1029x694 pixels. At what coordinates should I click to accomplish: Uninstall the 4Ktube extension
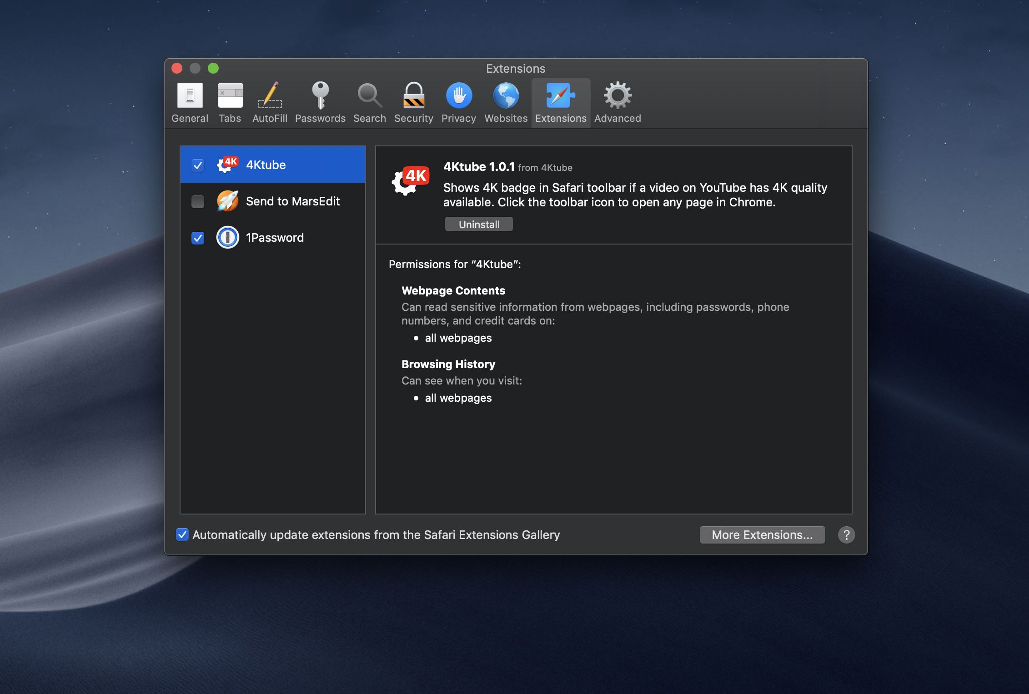click(479, 224)
